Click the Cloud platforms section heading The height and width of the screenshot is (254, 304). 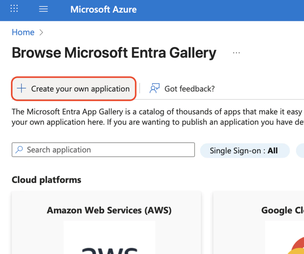pyautogui.click(x=46, y=180)
